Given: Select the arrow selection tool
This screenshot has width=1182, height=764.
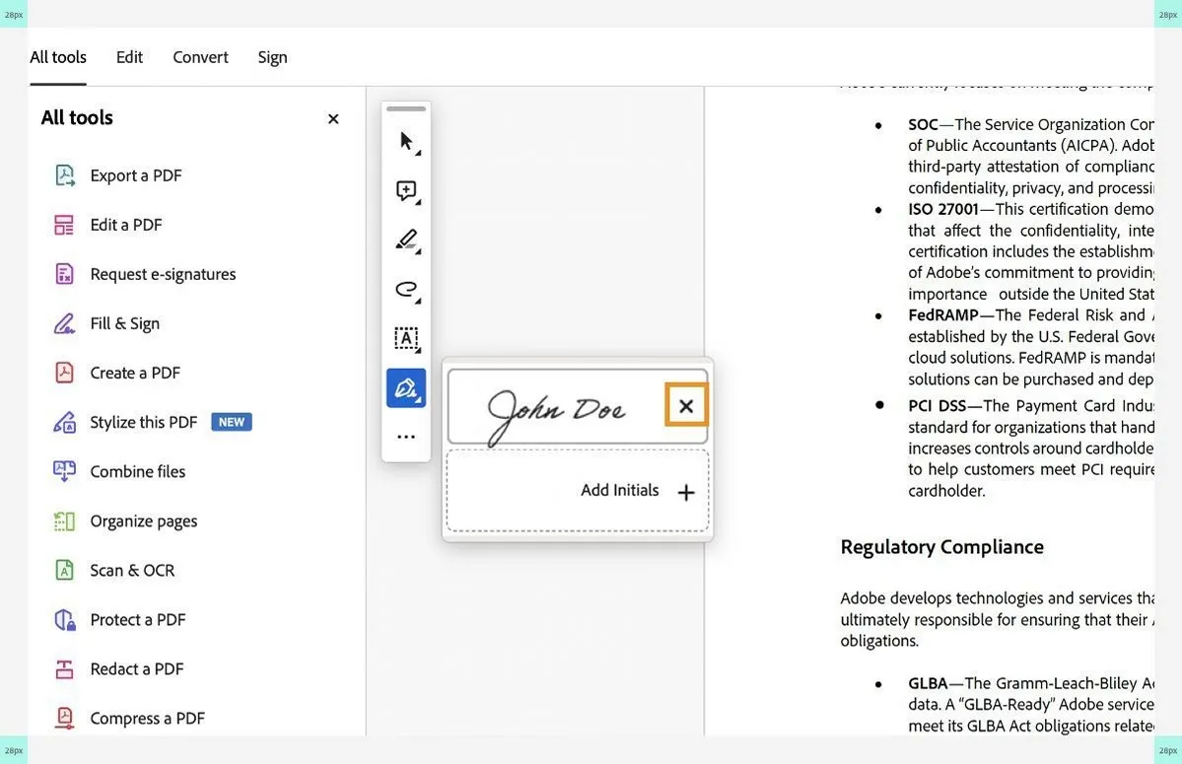Looking at the screenshot, I should (x=405, y=139).
